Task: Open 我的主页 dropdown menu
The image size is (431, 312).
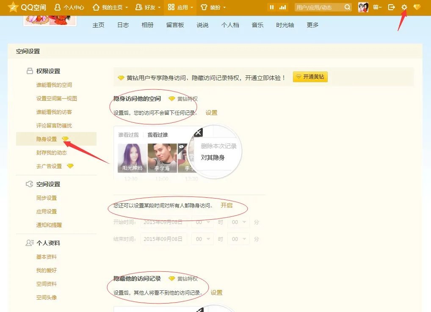Action: pos(110,8)
